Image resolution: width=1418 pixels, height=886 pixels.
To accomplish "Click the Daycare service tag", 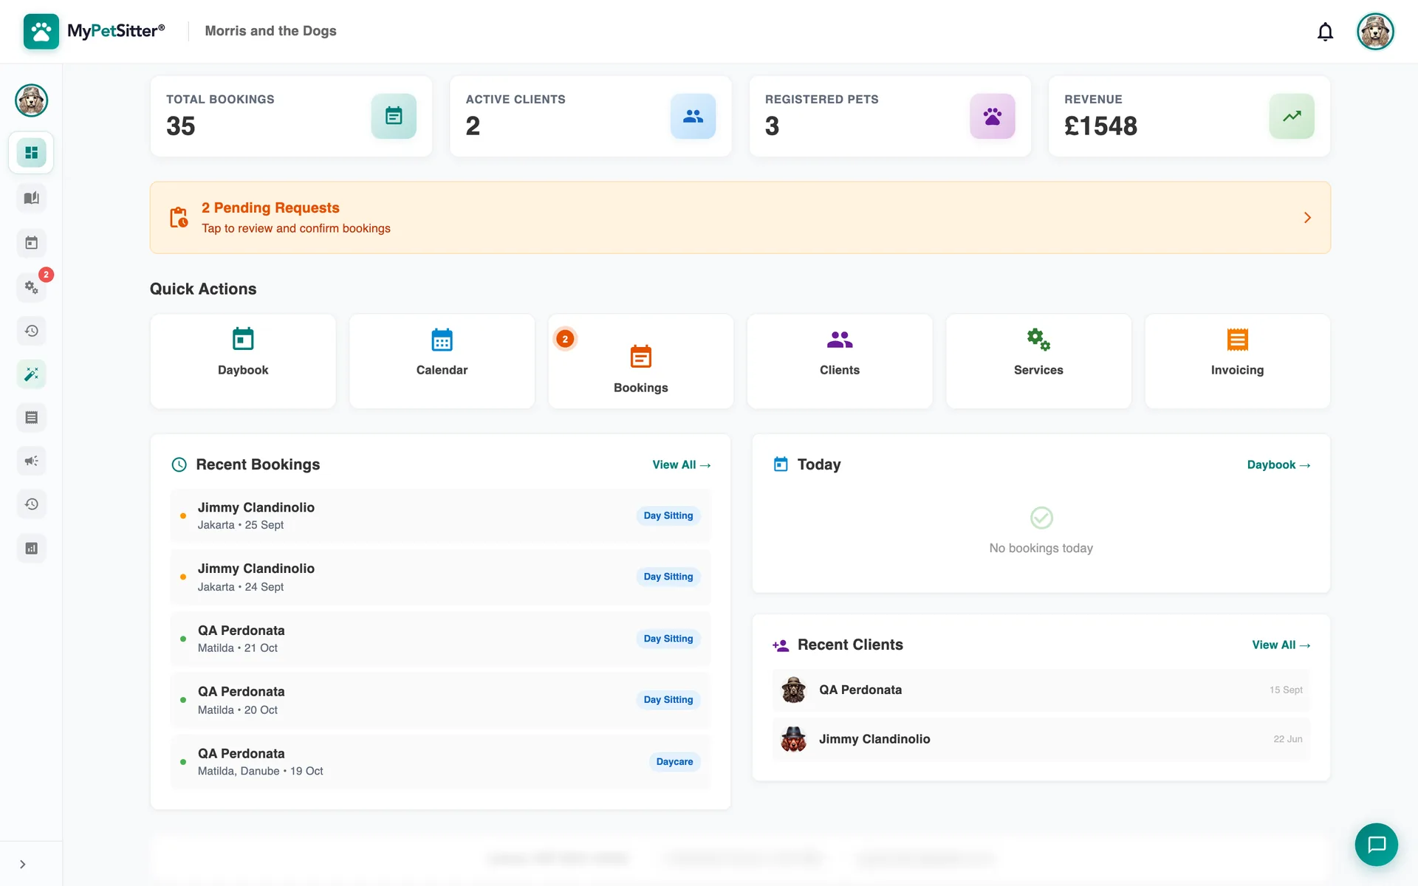I will click(674, 761).
